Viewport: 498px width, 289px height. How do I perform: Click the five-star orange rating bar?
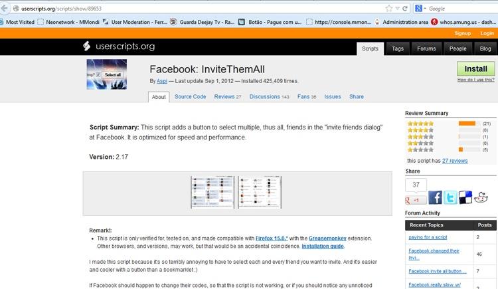pos(467,124)
